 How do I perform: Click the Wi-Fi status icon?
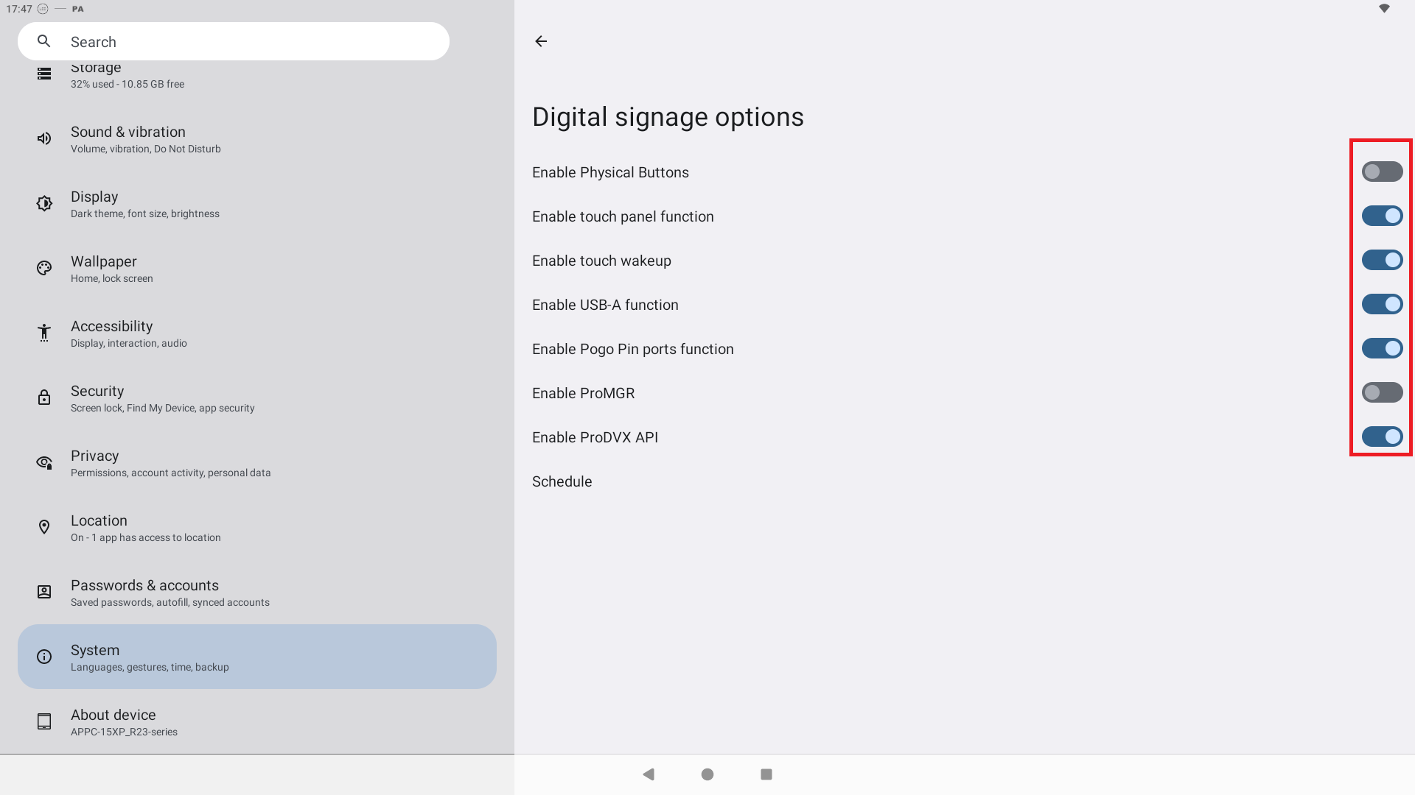(x=1384, y=9)
